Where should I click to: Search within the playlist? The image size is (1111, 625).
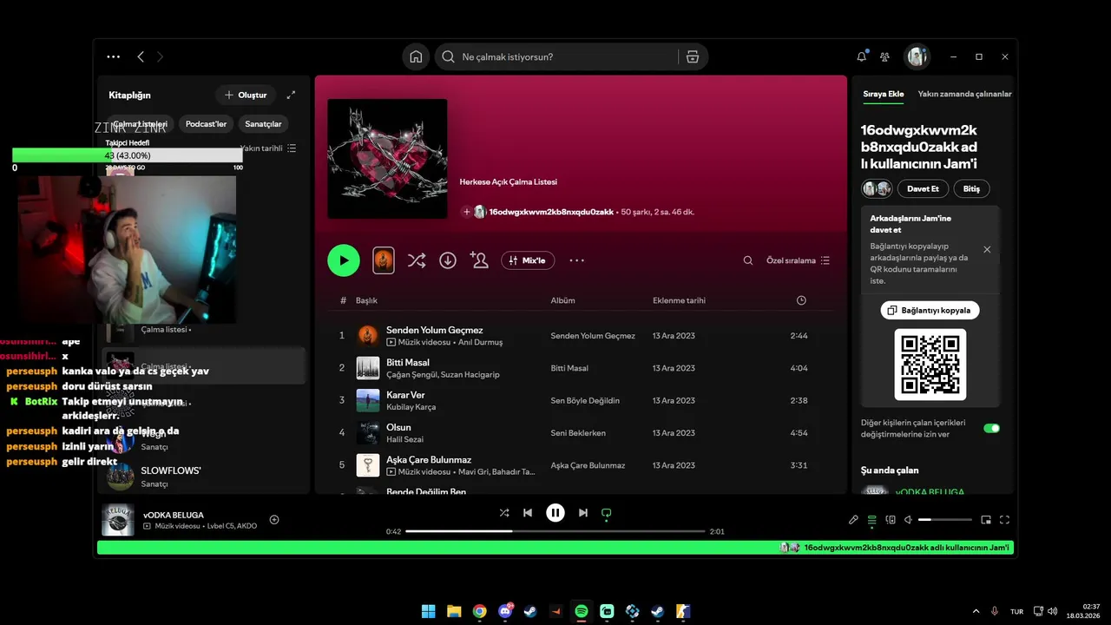point(748,260)
